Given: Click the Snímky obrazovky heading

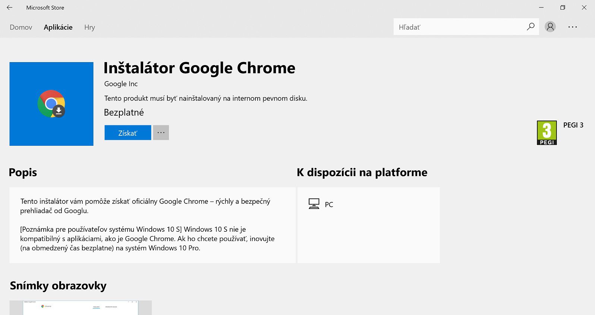Looking at the screenshot, I should (58, 286).
